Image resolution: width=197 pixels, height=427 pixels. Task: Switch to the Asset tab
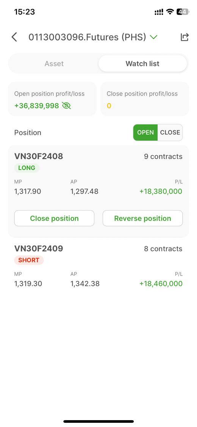tap(54, 64)
